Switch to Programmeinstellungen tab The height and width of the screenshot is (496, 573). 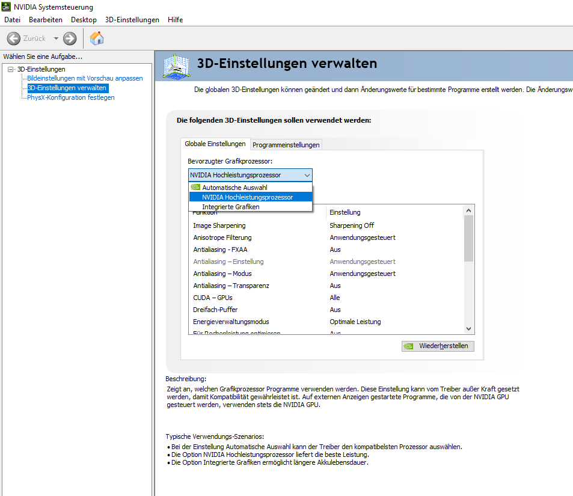pos(286,145)
